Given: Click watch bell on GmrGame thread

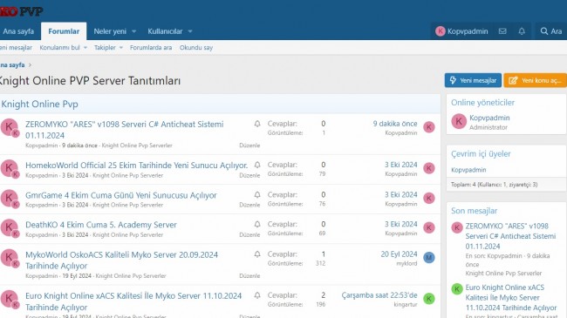Looking at the screenshot, I should point(257,195).
